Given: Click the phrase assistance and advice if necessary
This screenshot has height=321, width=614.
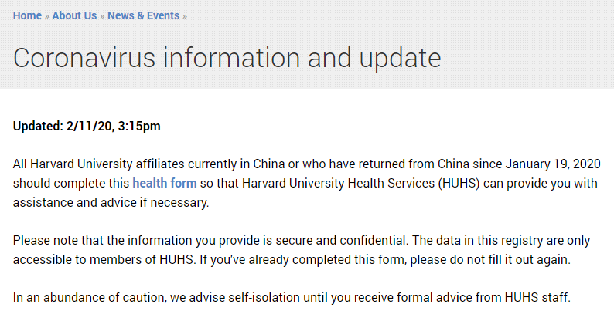Looking at the screenshot, I should (111, 203).
